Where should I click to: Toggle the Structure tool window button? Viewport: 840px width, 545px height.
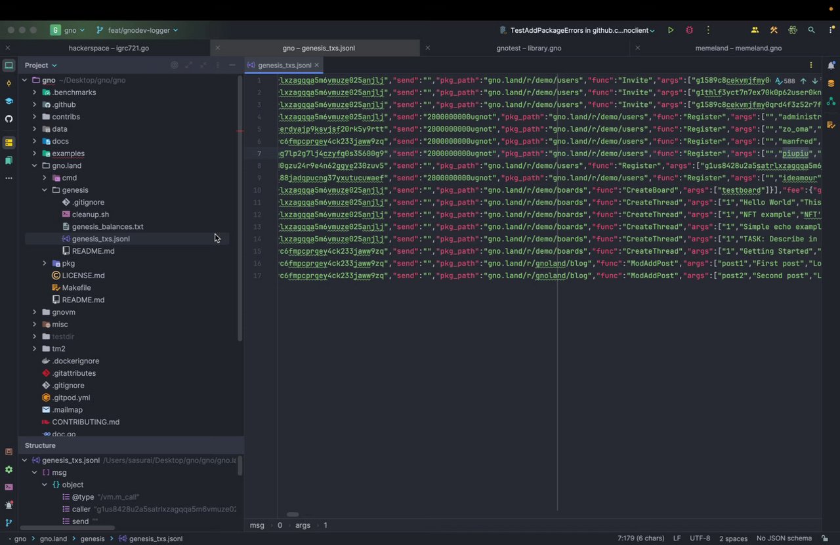[x=9, y=142]
